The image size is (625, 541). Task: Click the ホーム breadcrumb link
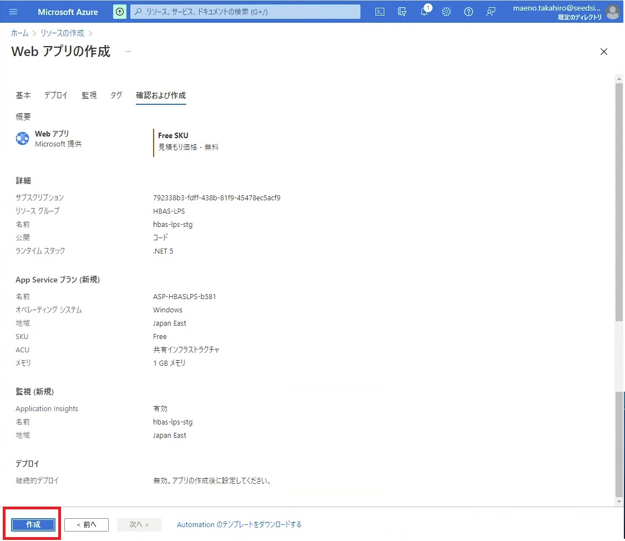[x=20, y=33]
